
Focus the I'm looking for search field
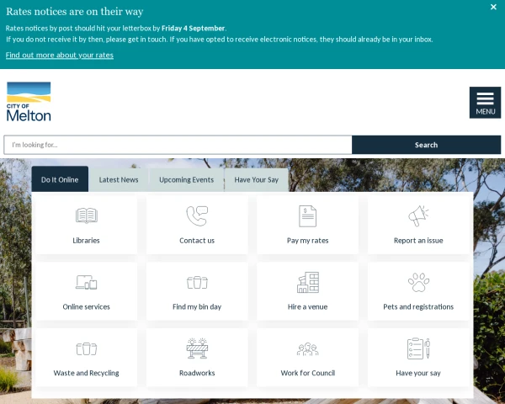178,145
